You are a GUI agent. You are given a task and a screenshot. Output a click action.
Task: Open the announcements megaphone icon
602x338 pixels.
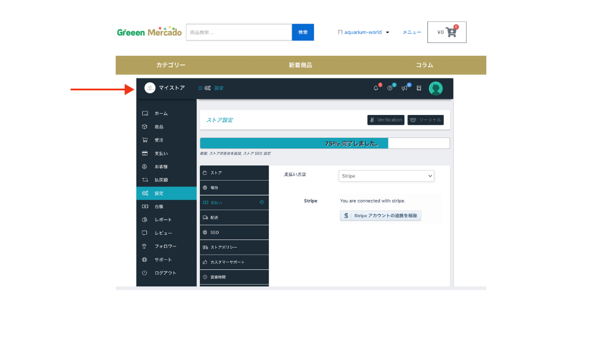click(x=403, y=87)
